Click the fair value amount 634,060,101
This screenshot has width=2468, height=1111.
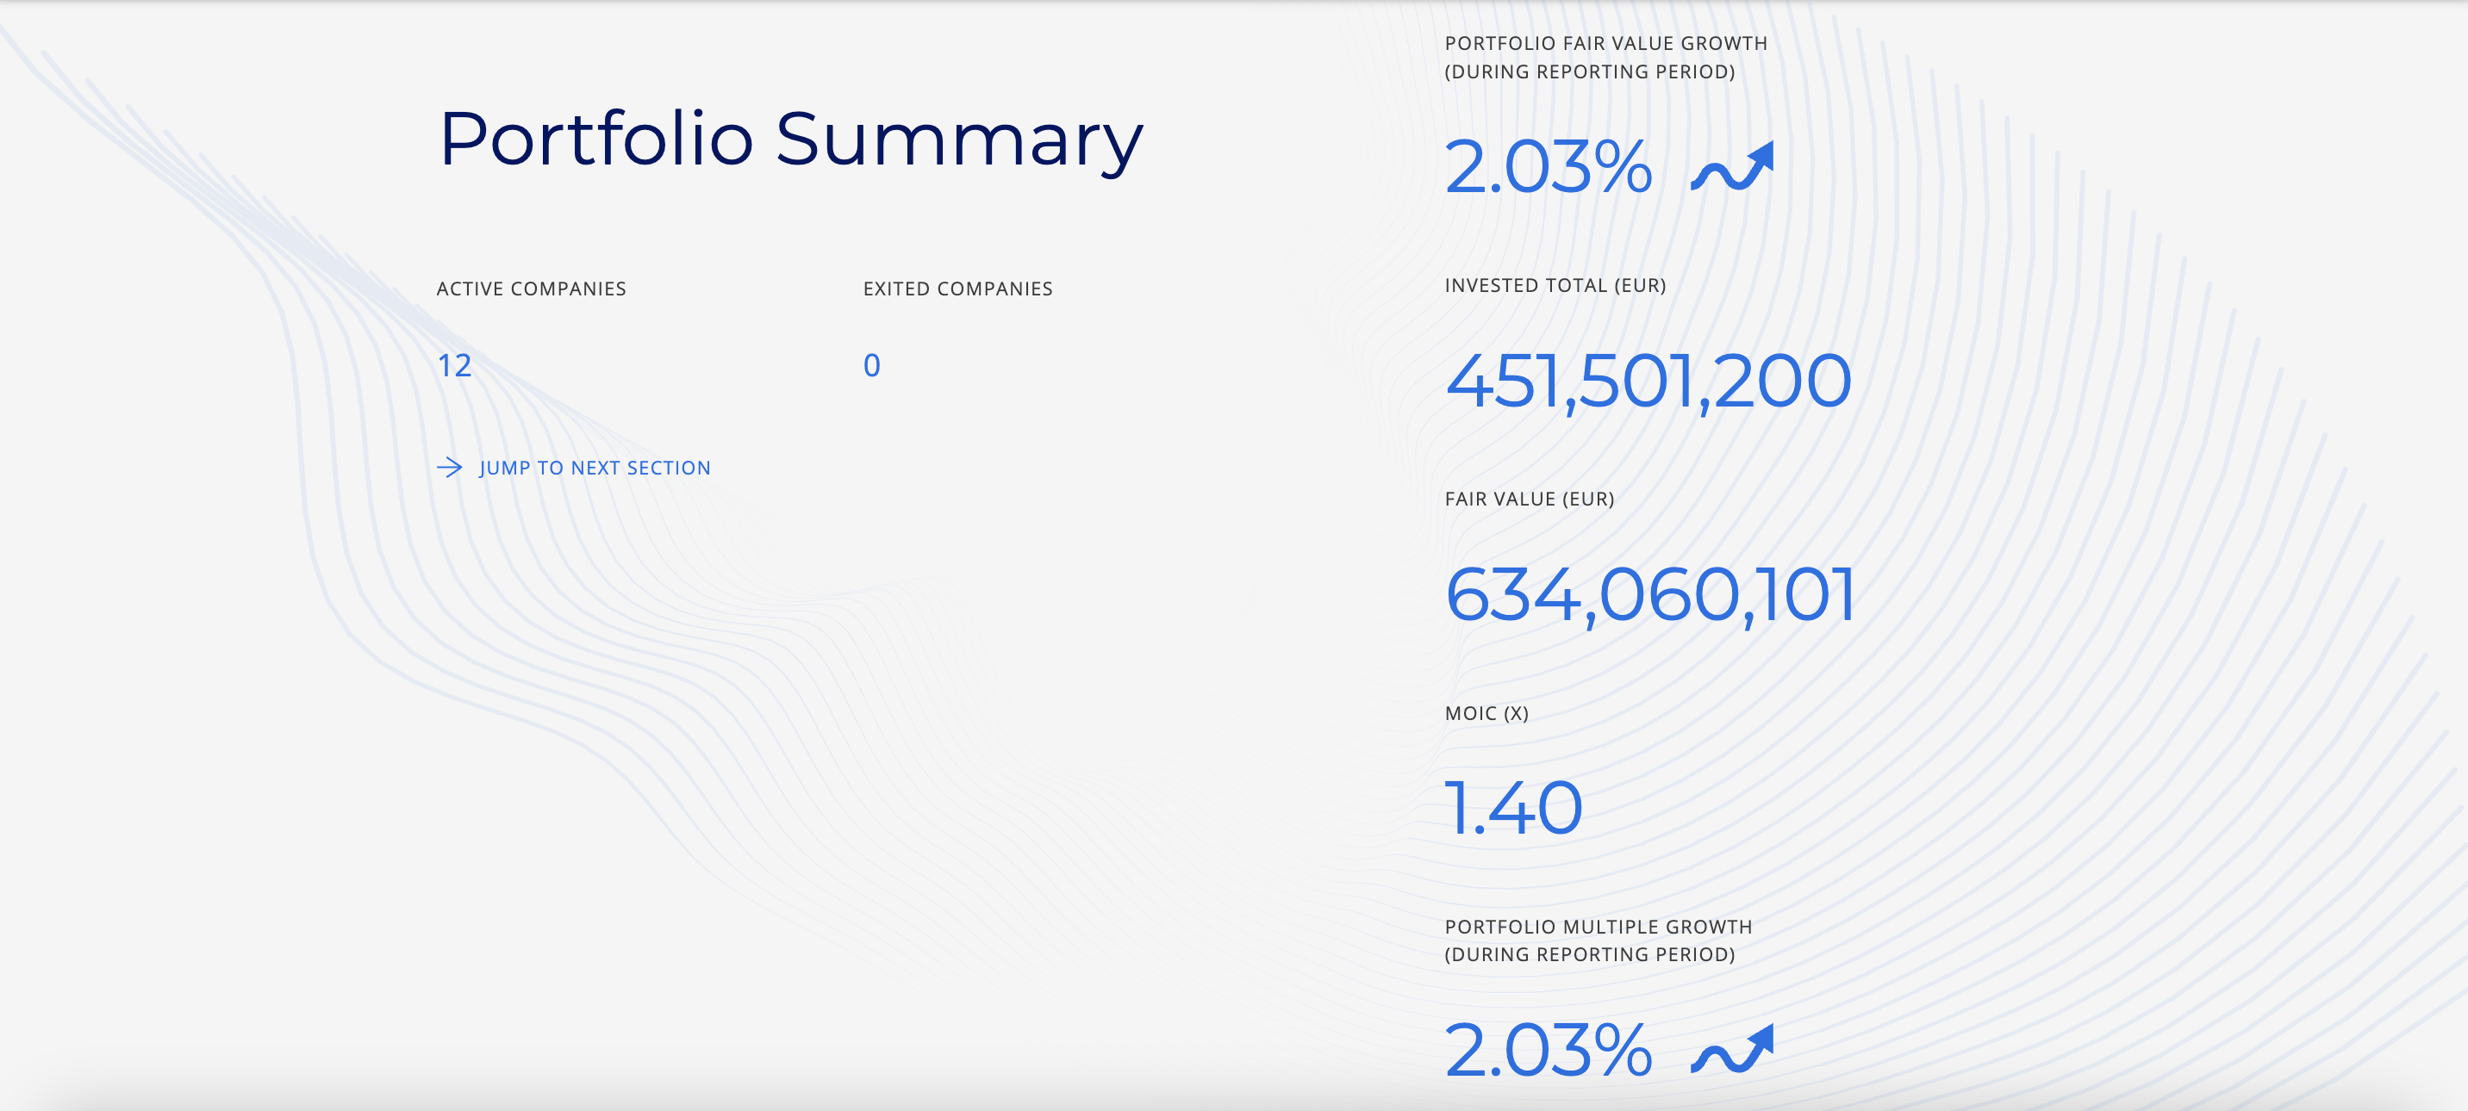(x=1650, y=595)
